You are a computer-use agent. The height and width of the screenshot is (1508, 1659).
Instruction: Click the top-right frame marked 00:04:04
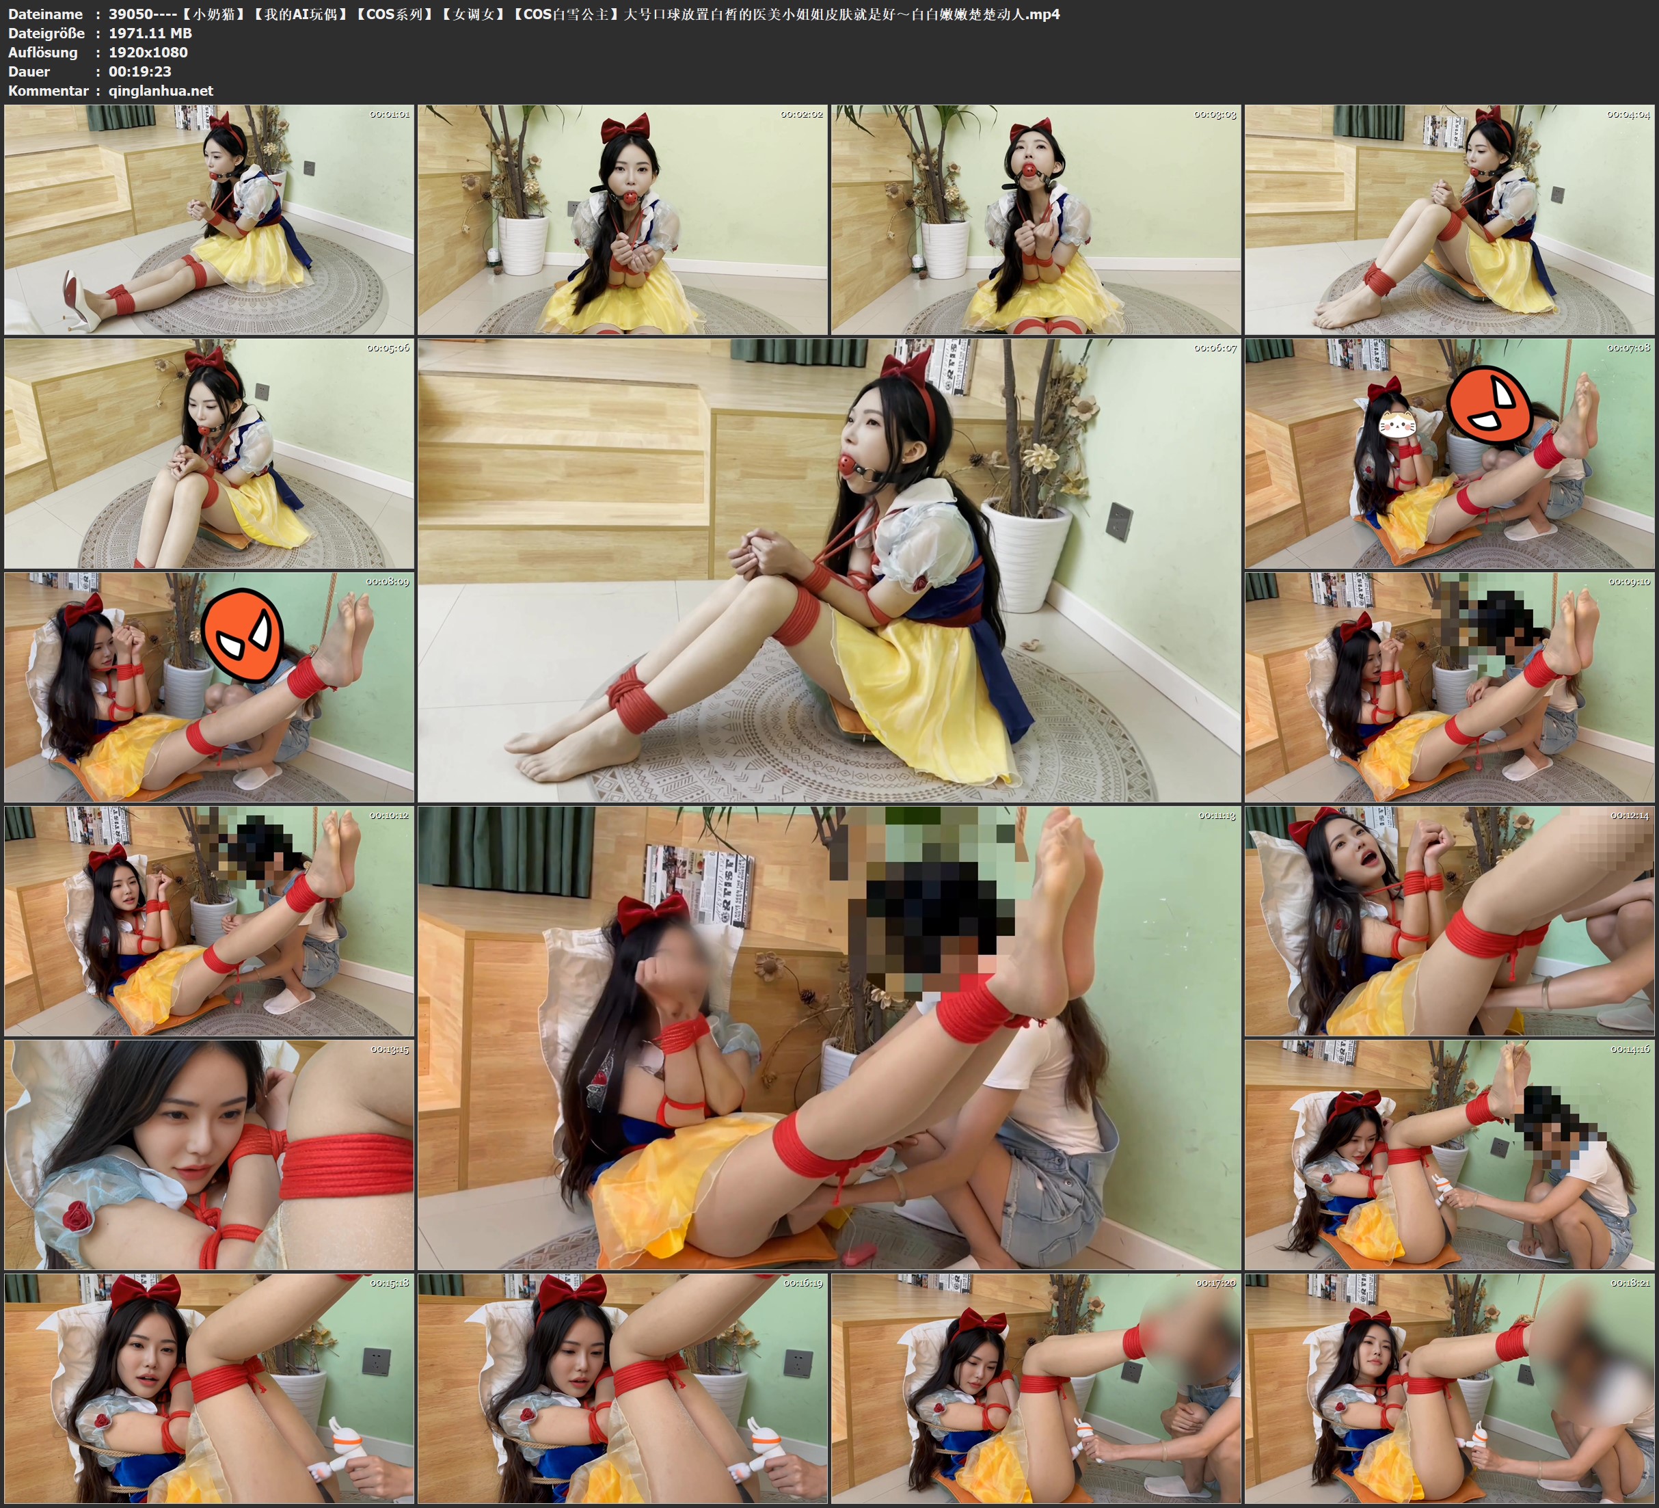[1449, 219]
